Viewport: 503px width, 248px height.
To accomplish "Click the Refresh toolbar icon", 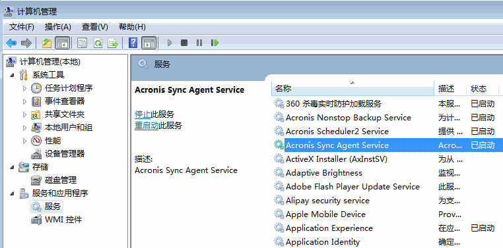I will point(98,43).
